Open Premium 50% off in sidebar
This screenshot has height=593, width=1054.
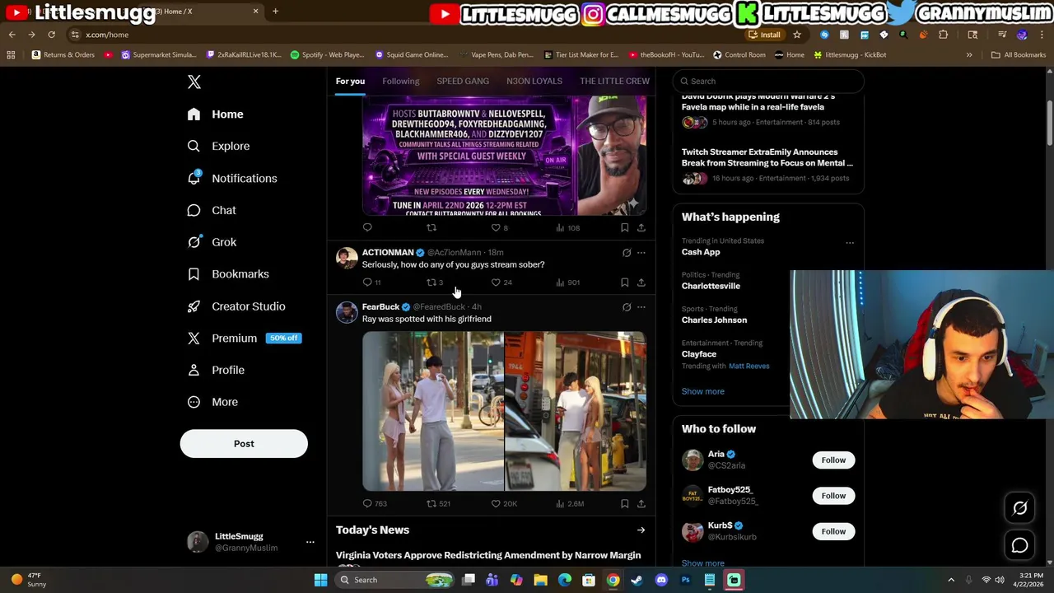click(x=244, y=339)
